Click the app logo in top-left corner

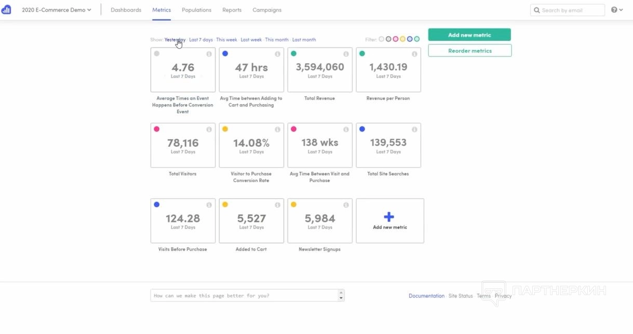tap(6, 10)
